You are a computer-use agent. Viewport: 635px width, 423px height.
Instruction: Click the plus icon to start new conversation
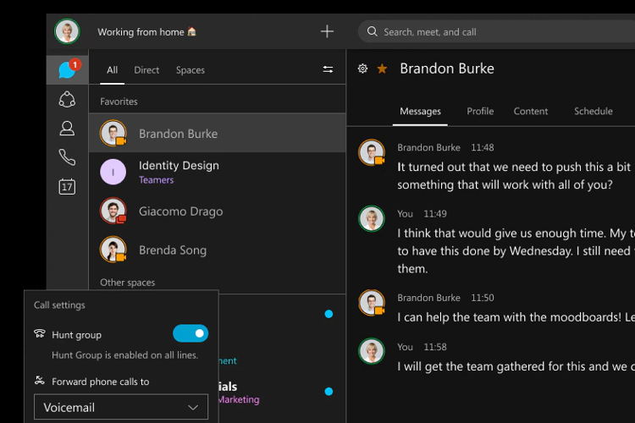click(x=327, y=32)
